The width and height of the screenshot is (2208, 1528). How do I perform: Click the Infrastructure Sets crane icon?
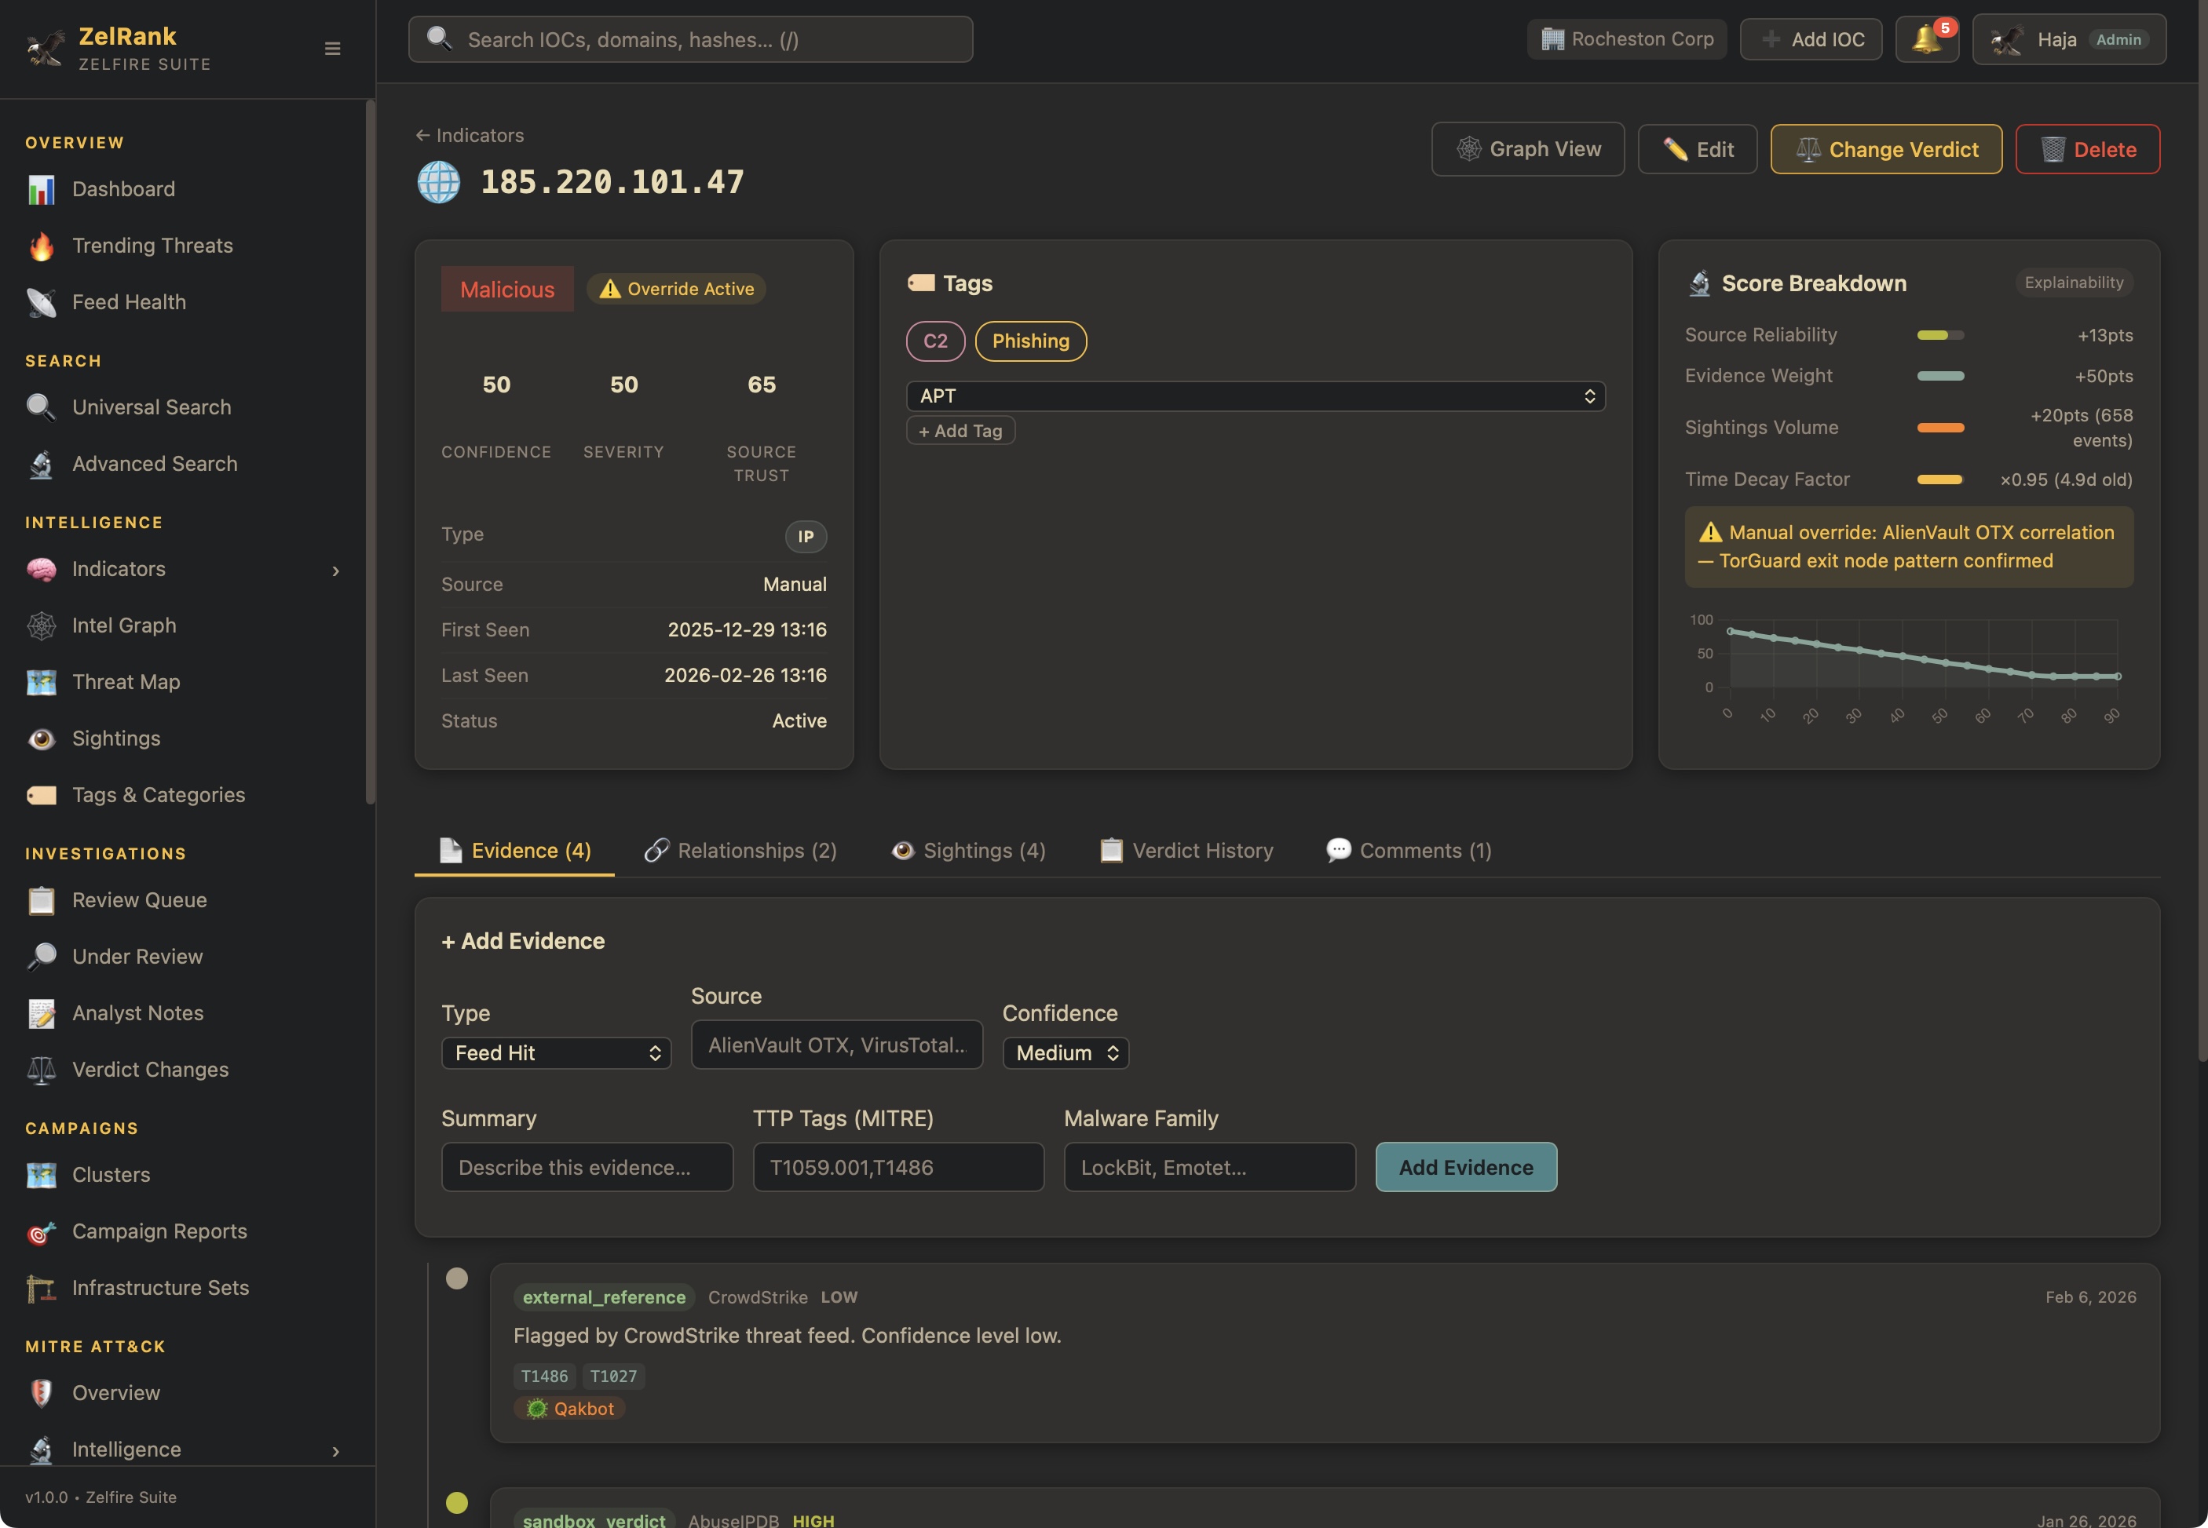(x=41, y=1289)
